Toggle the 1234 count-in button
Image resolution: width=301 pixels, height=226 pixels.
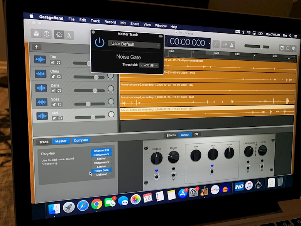click(225, 44)
